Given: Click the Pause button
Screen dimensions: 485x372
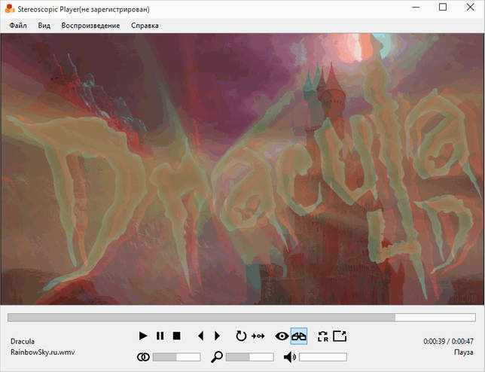Looking at the screenshot, I should (160, 336).
